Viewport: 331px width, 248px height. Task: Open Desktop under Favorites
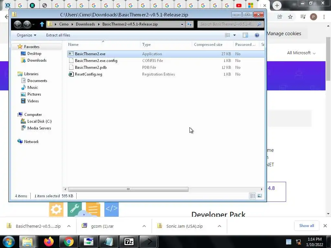34,54
